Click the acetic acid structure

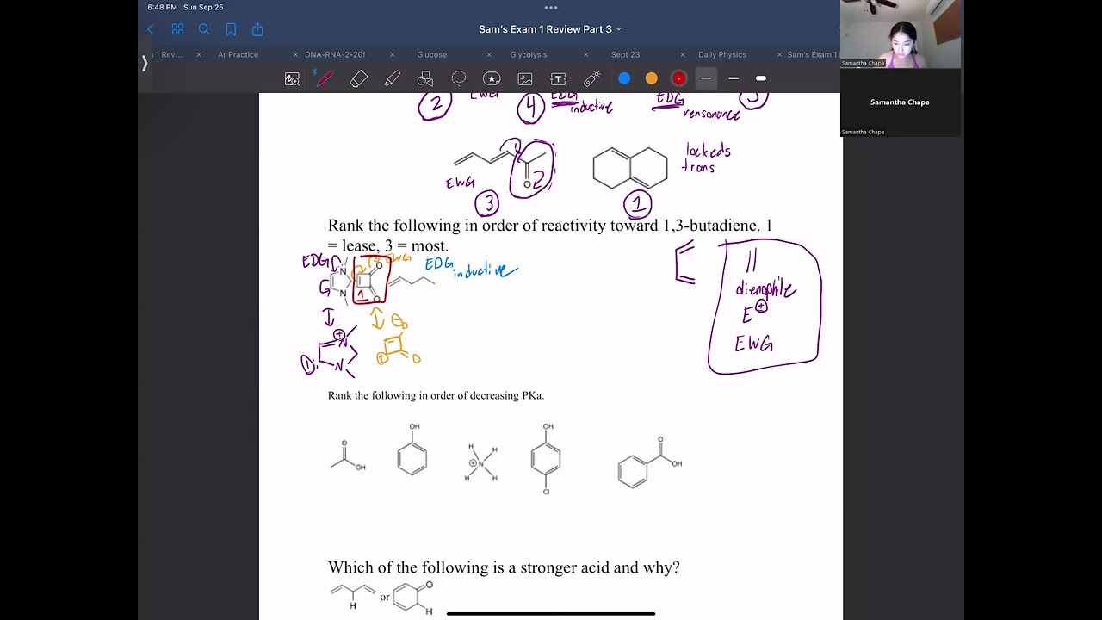coord(348,457)
